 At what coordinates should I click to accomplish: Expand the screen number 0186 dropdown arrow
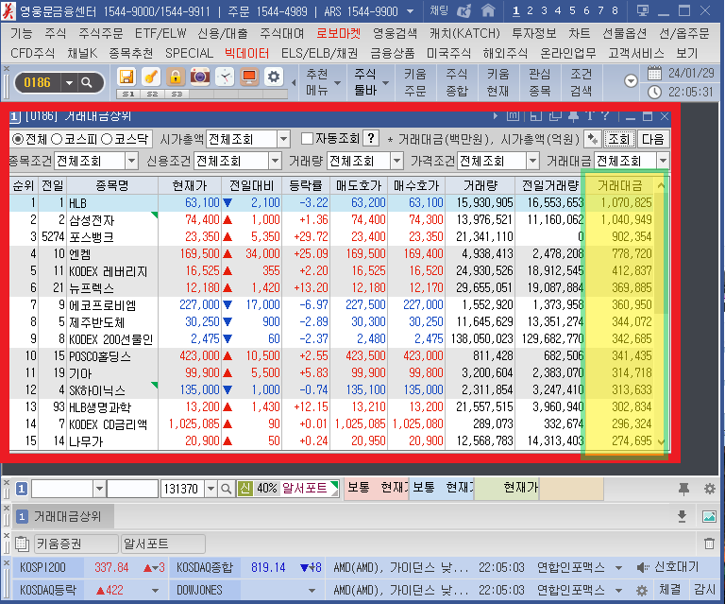(69, 83)
